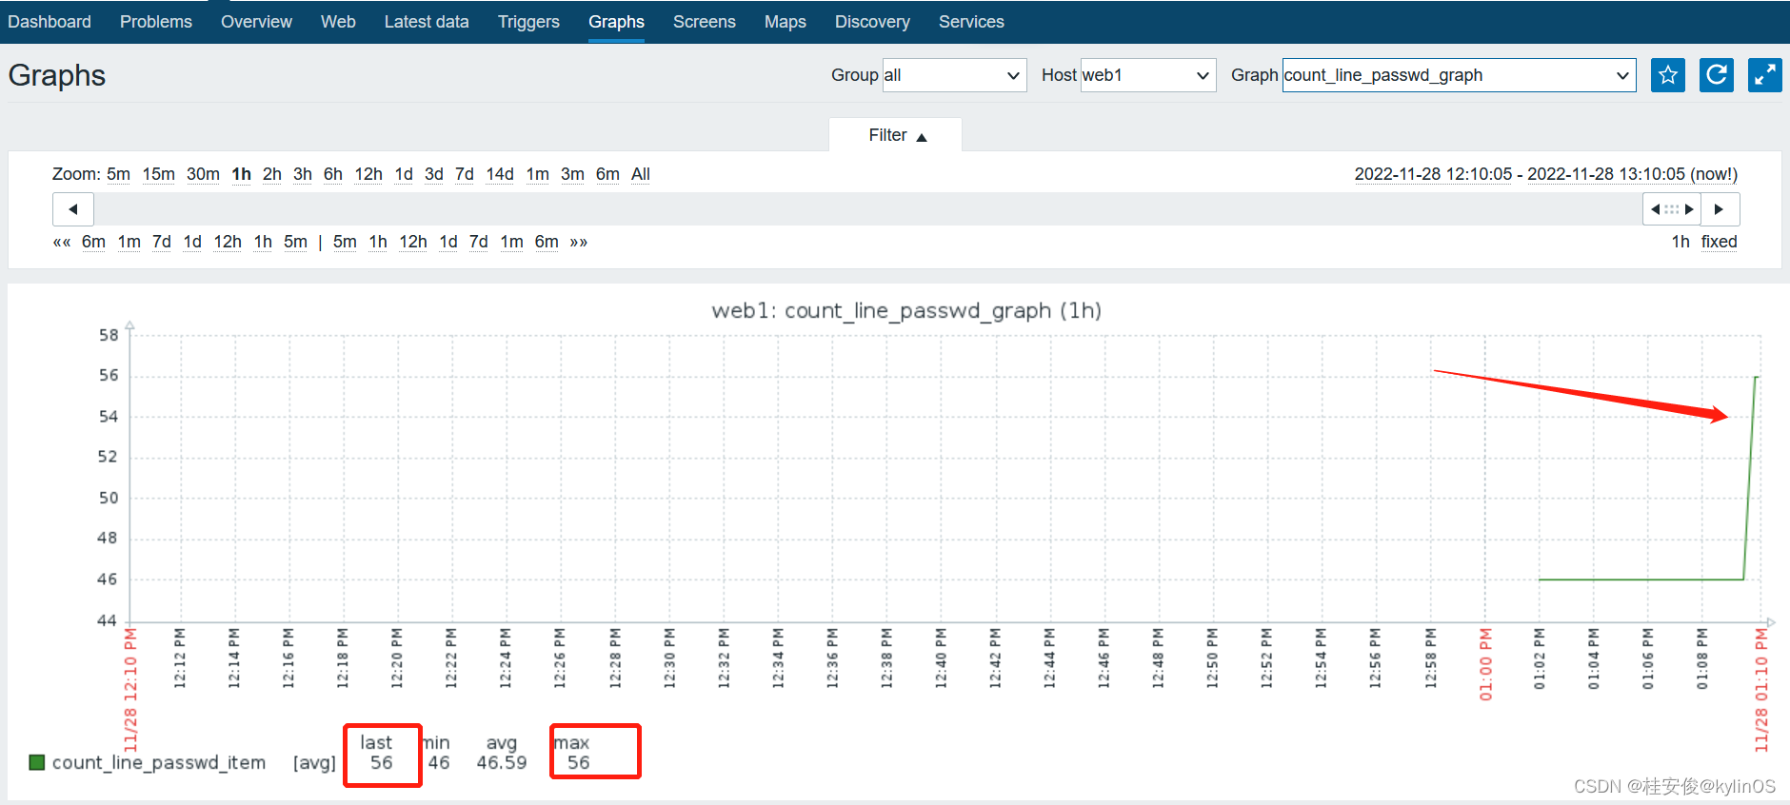The width and height of the screenshot is (1790, 805).
Task: Toggle the fixed time period setting
Action: (x=1719, y=242)
